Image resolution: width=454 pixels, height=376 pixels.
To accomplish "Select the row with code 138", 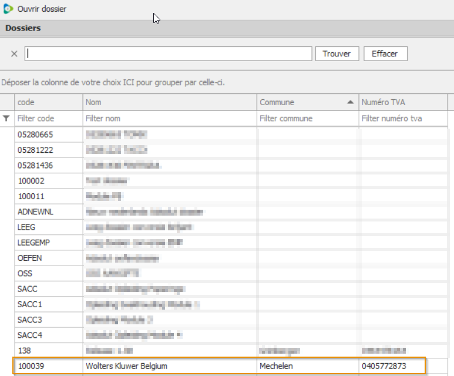I will [231, 351].
